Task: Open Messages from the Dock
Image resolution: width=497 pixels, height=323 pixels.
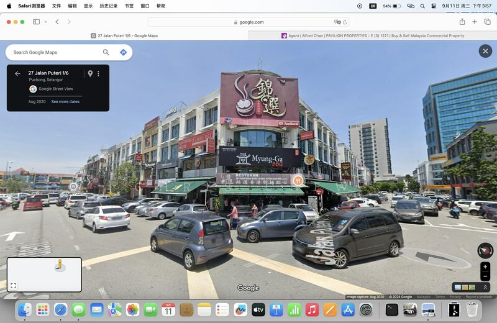Action: tap(78, 310)
